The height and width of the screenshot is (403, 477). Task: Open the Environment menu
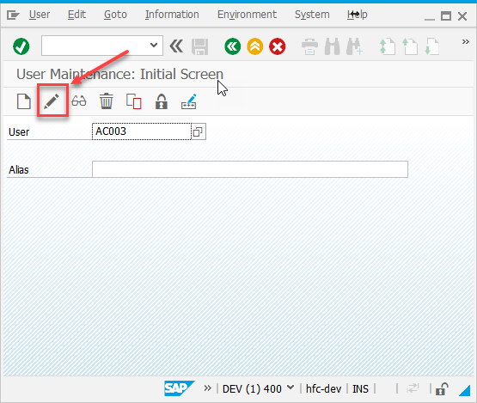247,15
